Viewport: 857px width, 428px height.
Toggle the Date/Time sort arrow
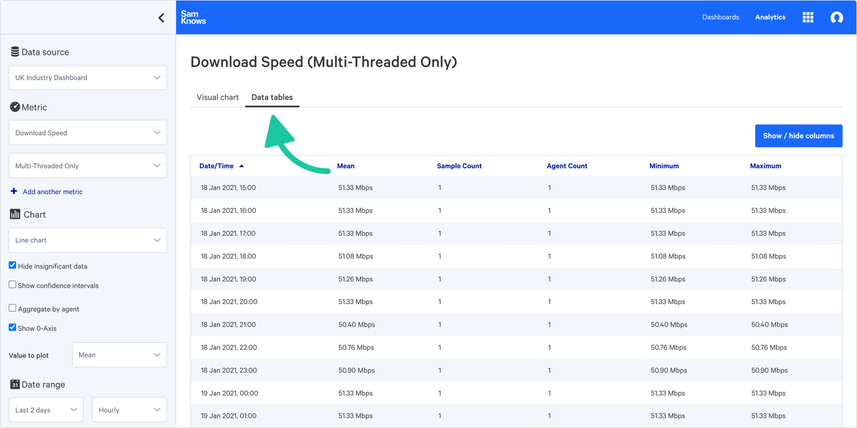242,166
